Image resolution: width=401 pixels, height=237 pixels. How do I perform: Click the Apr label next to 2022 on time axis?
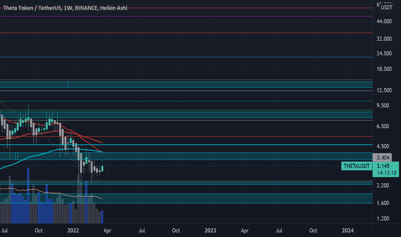coord(108,231)
